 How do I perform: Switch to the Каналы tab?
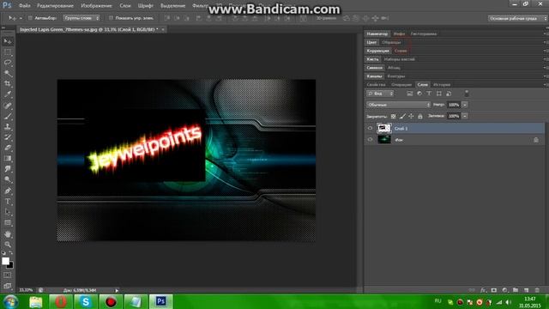pyautogui.click(x=374, y=76)
